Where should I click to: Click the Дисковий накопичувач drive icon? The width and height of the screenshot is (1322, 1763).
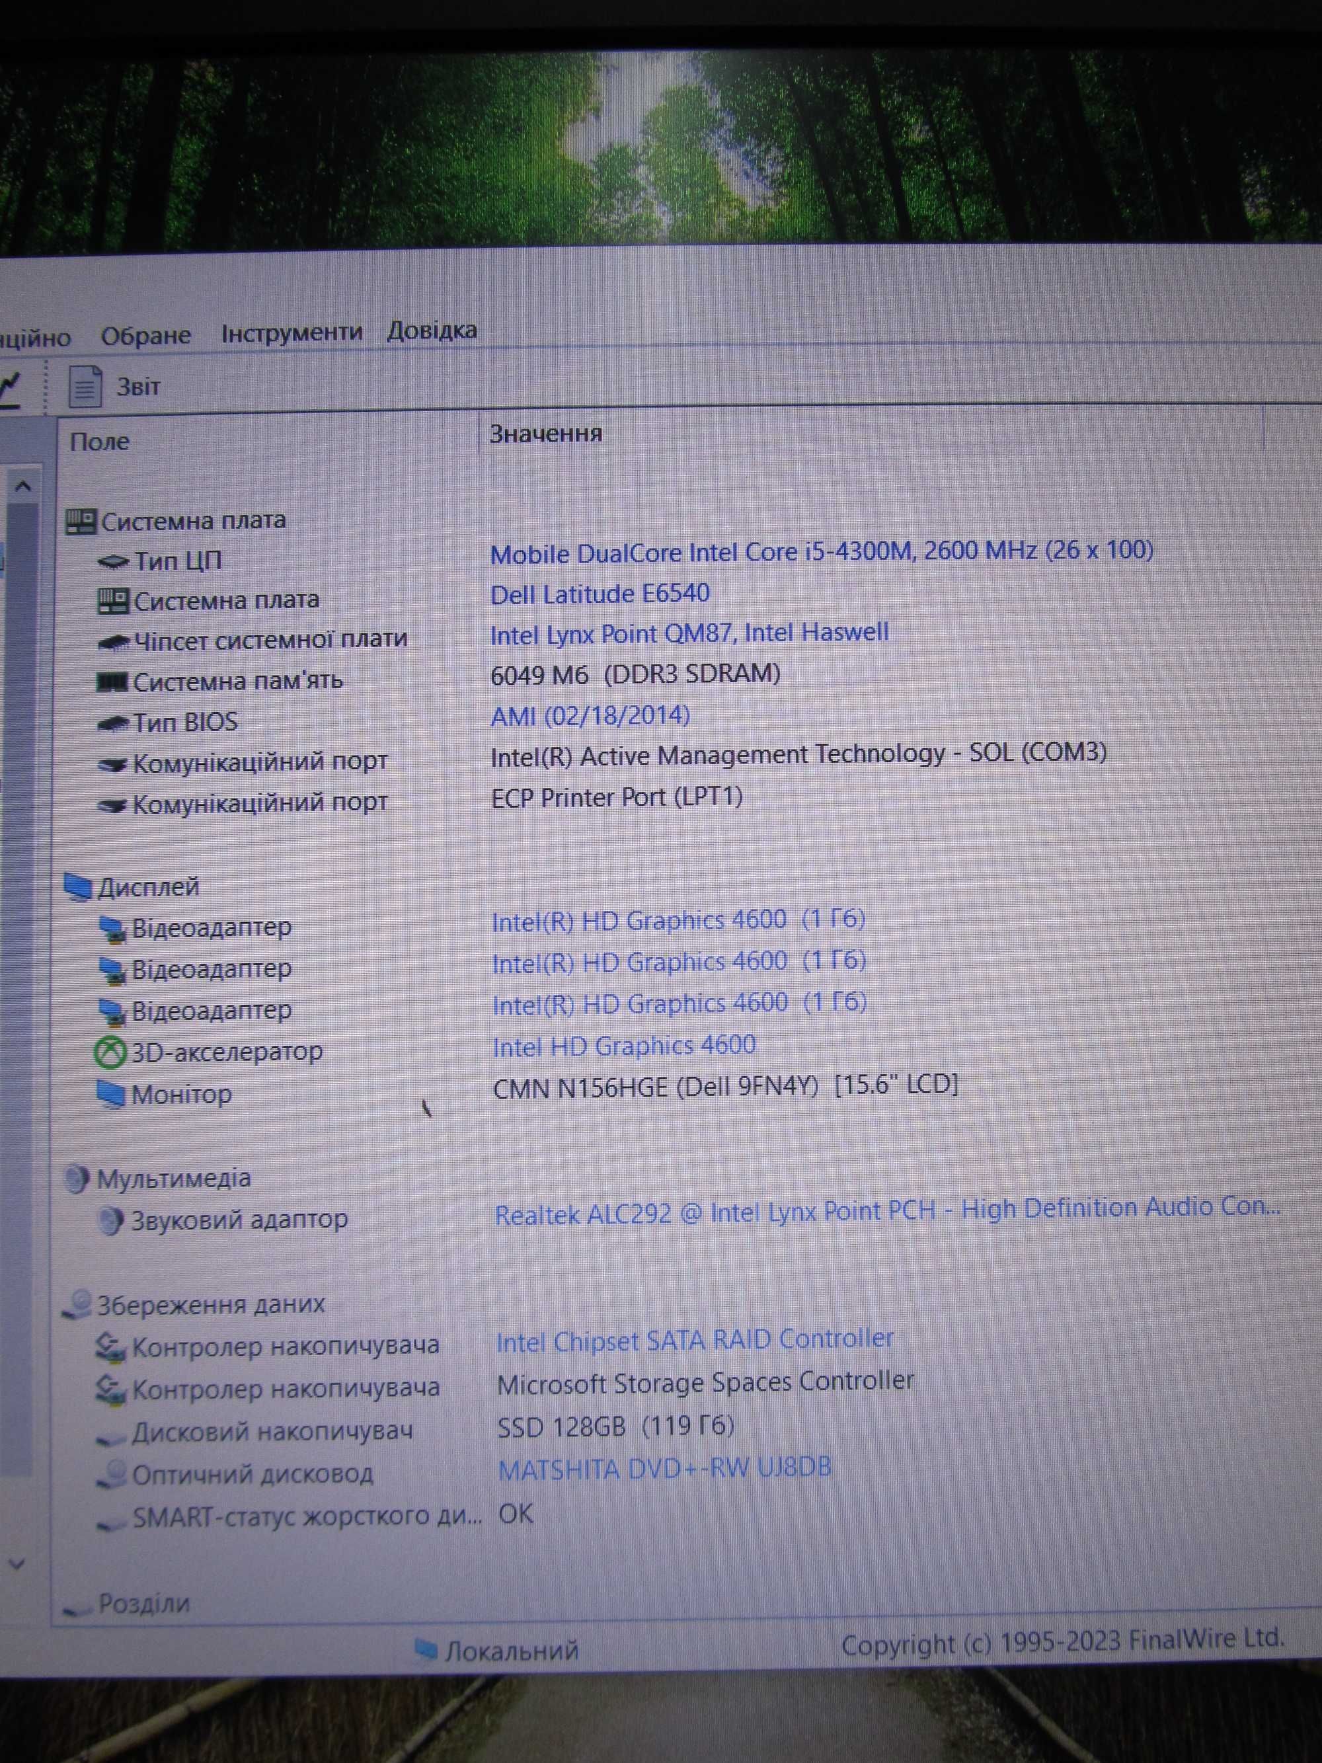(x=111, y=1436)
